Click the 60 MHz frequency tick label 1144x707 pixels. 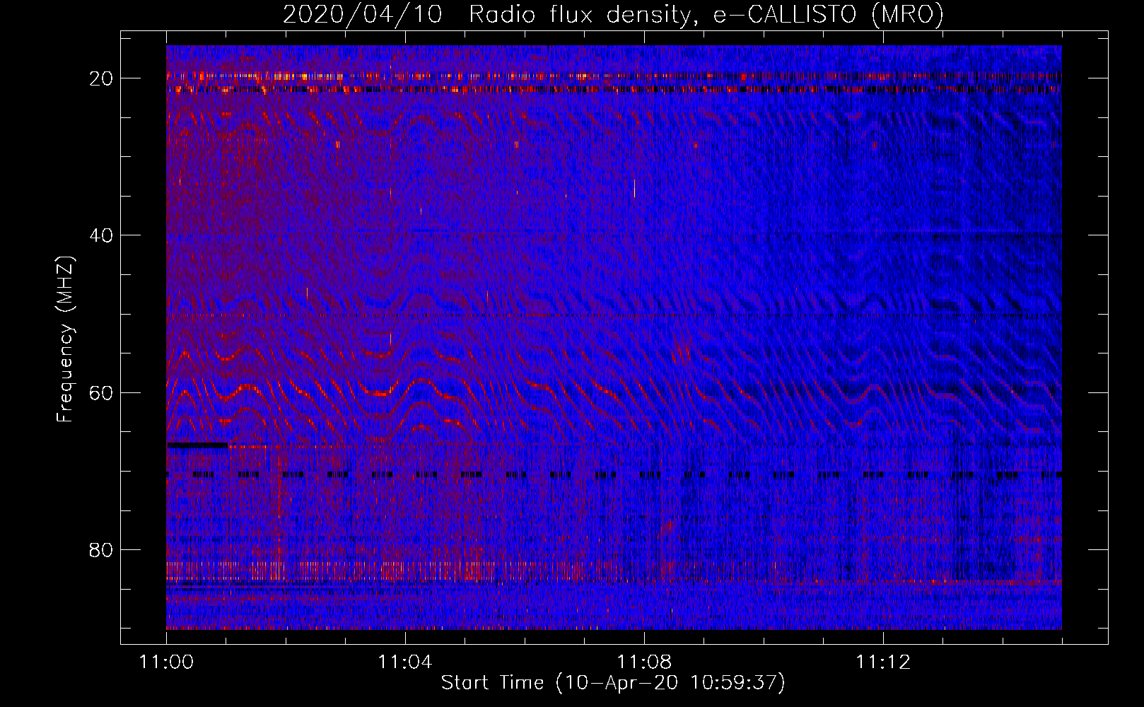pos(102,392)
